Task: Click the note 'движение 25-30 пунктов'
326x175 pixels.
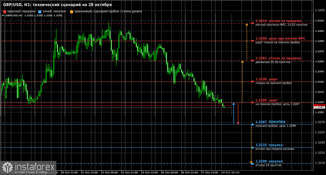Action: [x=273, y=62]
